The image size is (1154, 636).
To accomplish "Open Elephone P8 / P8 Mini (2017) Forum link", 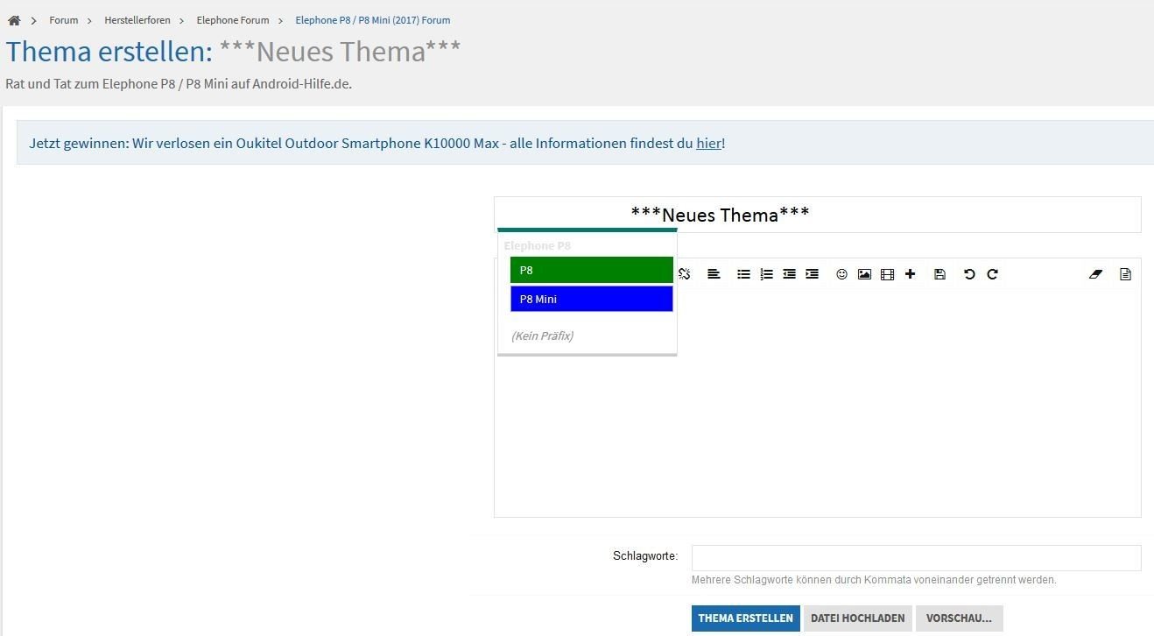I will coord(373,20).
